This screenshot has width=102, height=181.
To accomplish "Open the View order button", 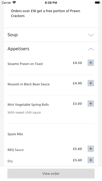I will pos(51,173).
